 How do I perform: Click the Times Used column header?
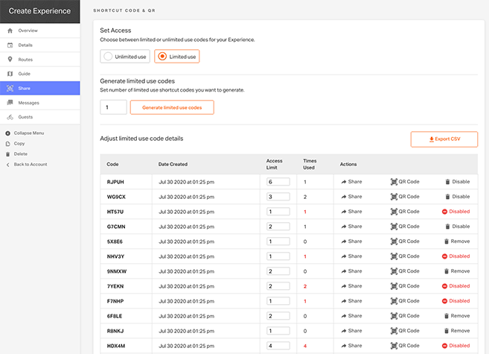point(310,164)
